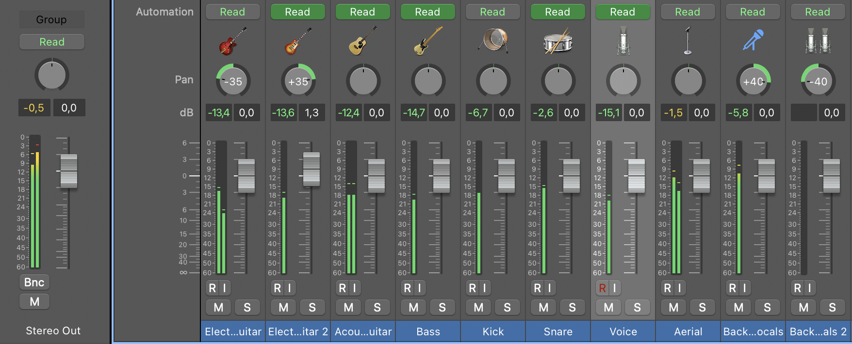Solo the Snare channel
This screenshot has height=344, width=852.
(572, 307)
